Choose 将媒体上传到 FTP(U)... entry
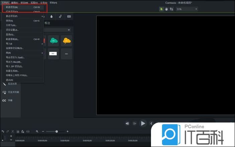Screen dimensions: 235x147 tap(23, 75)
